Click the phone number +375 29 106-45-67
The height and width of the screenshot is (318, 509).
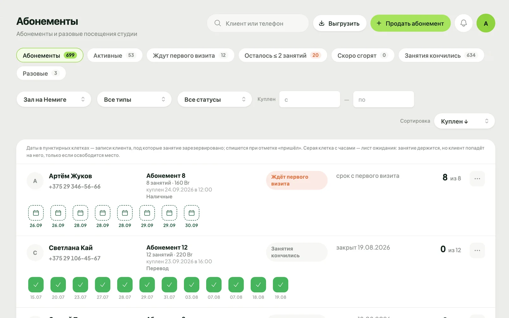(x=74, y=259)
